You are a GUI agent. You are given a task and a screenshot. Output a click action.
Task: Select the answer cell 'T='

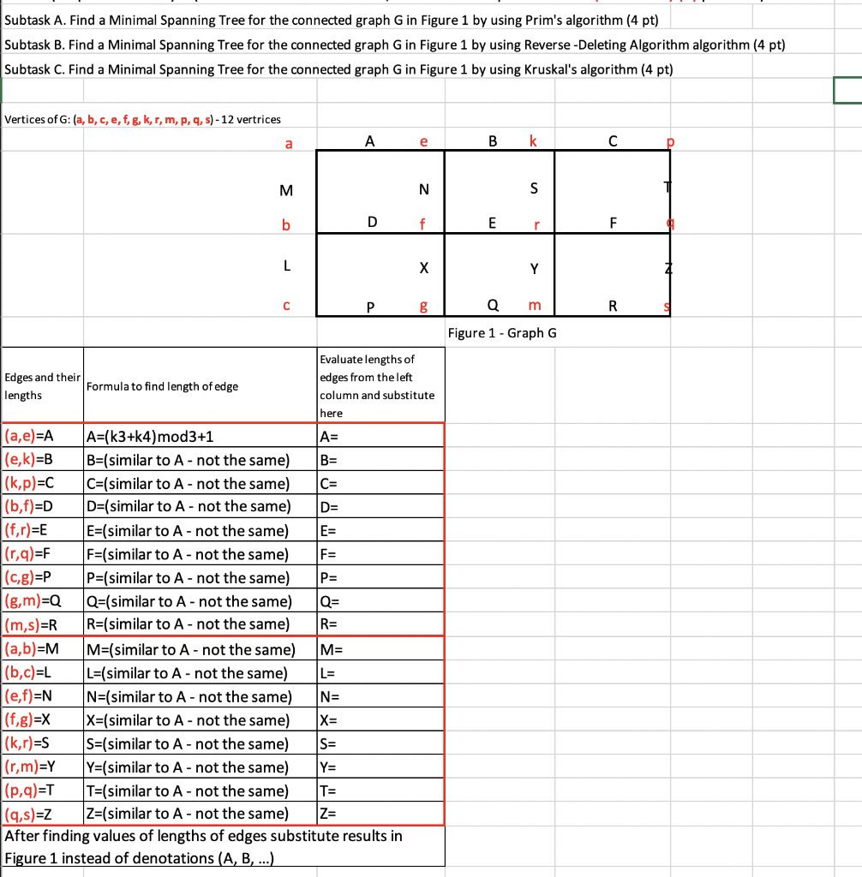click(380, 790)
